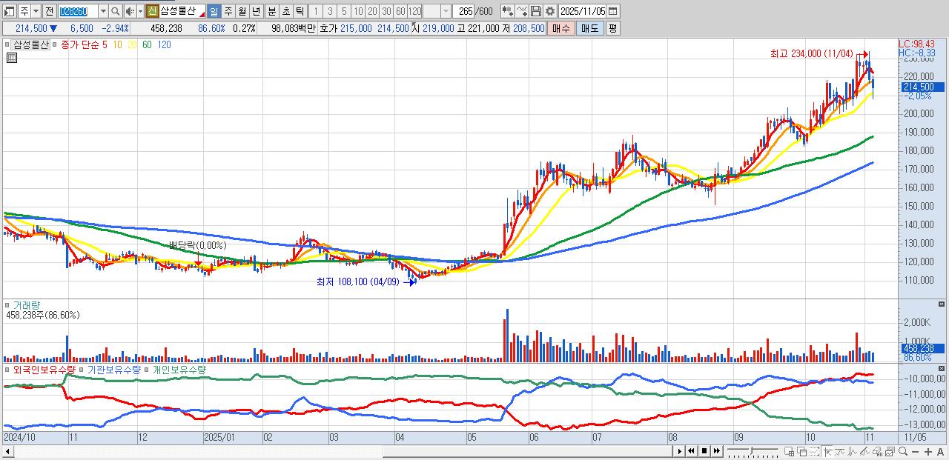This screenshot has width=949, height=460.
Task: Open chart settings gear icon
Action: point(550,11)
